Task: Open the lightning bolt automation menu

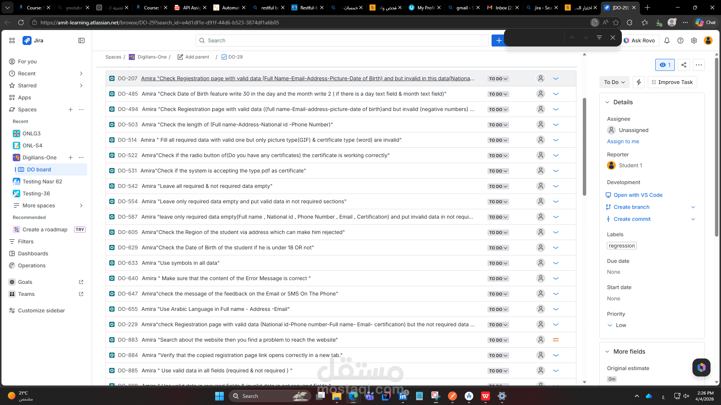Action: pos(639,82)
